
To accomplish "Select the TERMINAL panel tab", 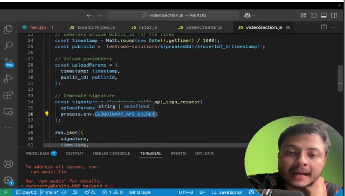I will point(151,153).
